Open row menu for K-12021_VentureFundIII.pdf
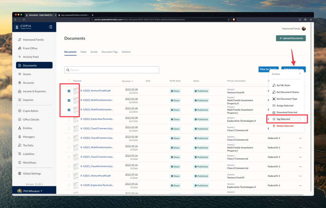The image size is (326, 208). pyautogui.click(x=300, y=176)
